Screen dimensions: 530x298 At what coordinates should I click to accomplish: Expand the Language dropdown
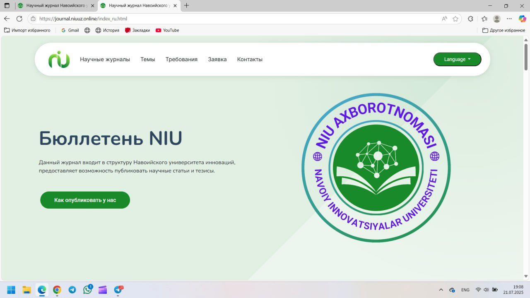(457, 59)
